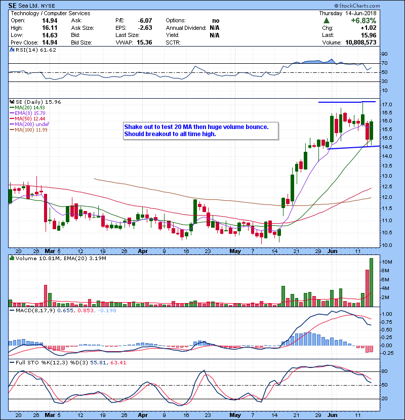405x420 pixels.
Task: Click the Volume value 10,808,573
Action: [x=361, y=43]
